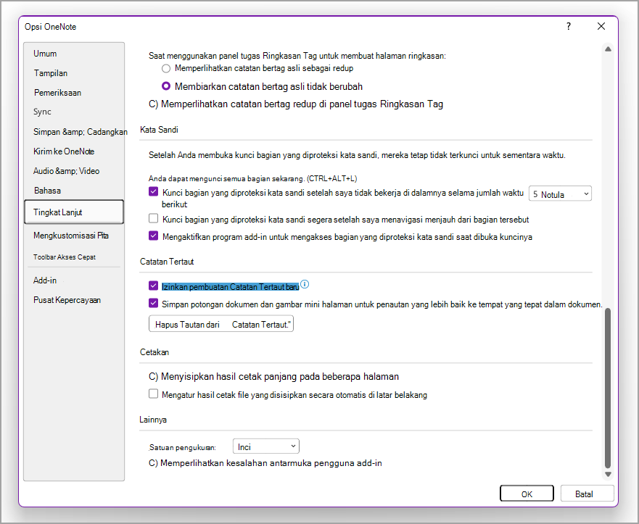This screenshot has height=524, width=639.
Task: Click the 'Satuan pengukuran:' label
Action: pyautogui.click(x=182, y=447)
